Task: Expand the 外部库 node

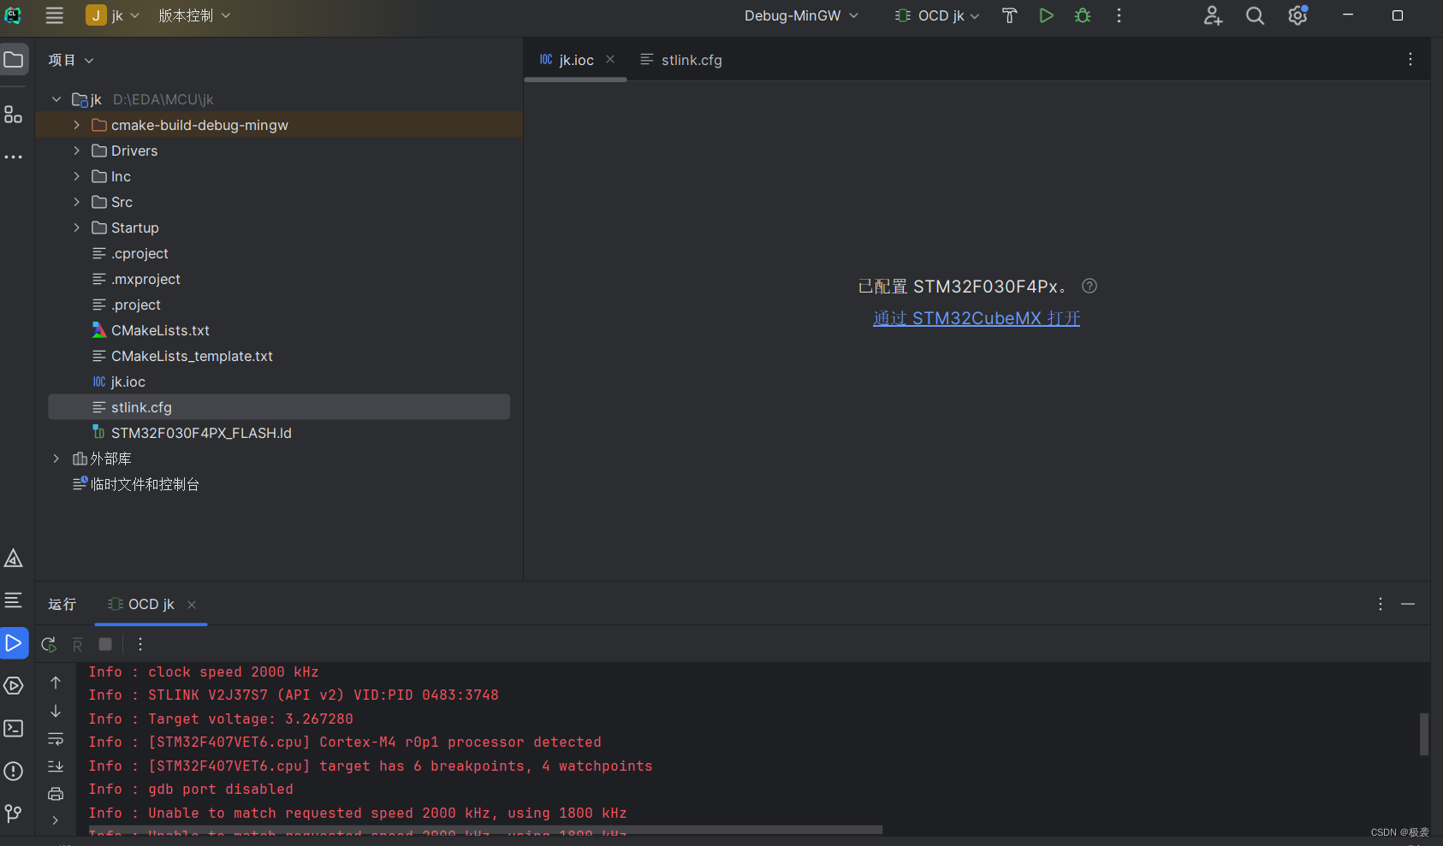Action: tap(56, 458)
